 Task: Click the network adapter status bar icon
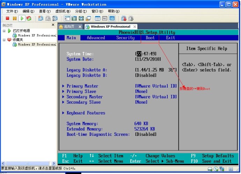coord(222,169)
